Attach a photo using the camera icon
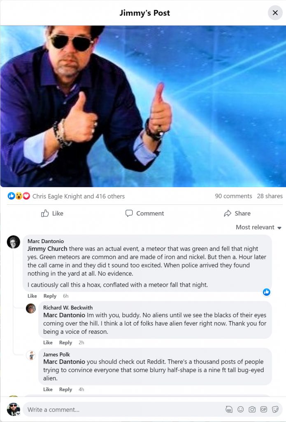 (252, 409)
